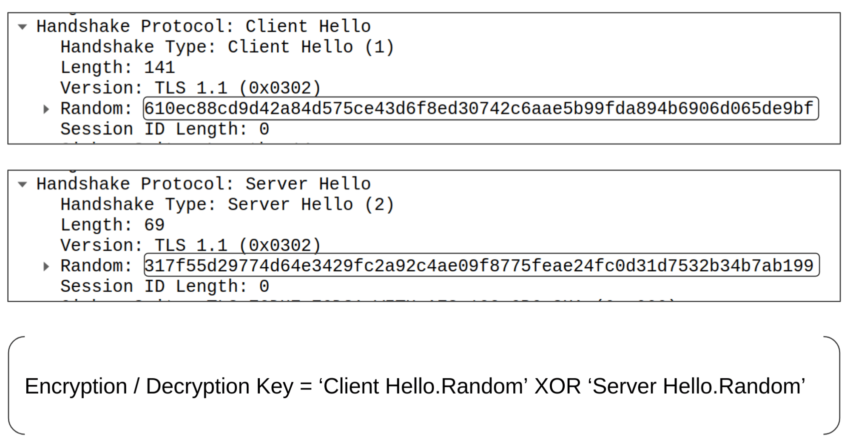Expand the Server Hello Random field
850x443 pixels.
point(46,267)
